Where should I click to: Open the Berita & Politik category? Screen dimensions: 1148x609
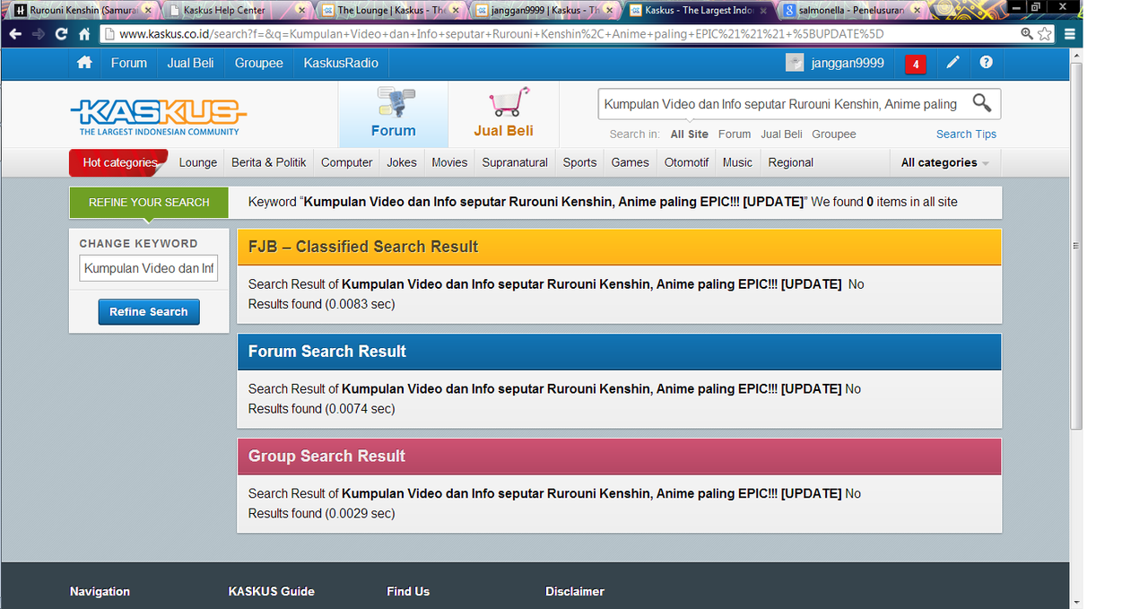(x=269, y=162)
